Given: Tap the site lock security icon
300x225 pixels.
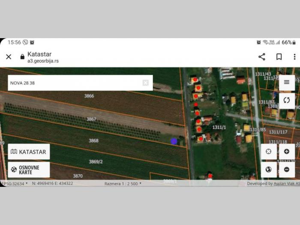Looking at the screenshot, I should 22,57.
